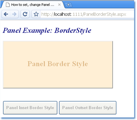Viewport: 137px width, 120px height.
Task: Click the page document icon in the tab
Action: (x=8, y=5)
